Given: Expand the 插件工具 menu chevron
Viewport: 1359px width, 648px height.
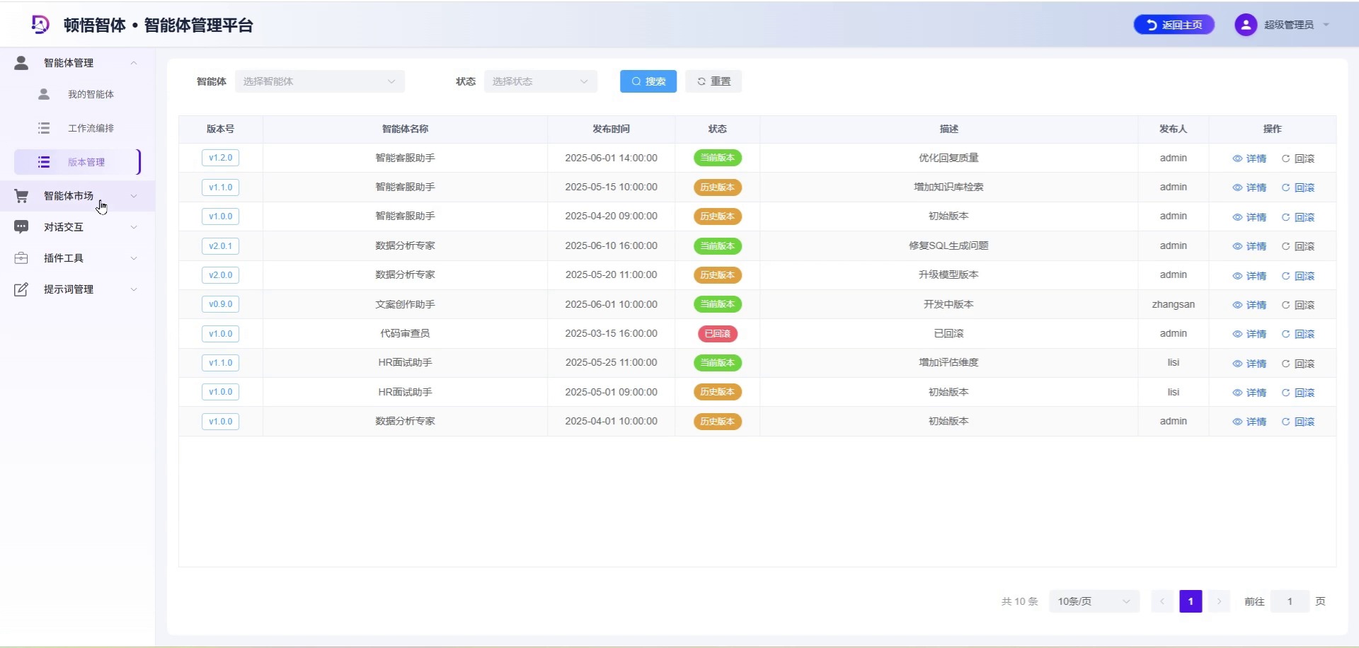Looking at the screenshot, I should [134, 258].
